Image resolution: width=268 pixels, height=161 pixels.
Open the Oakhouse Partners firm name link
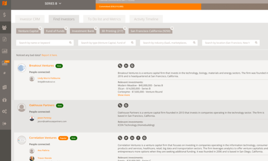42,105
